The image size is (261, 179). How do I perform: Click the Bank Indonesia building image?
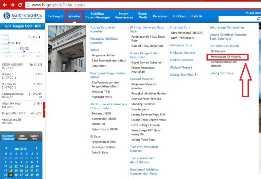[67, 49]
